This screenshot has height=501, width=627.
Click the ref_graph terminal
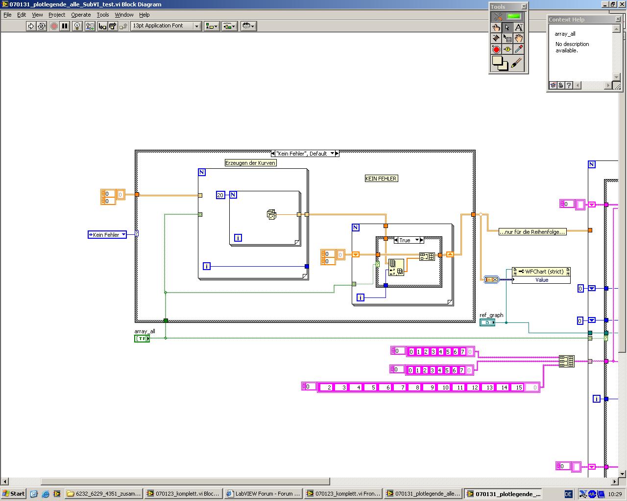pos(487,322)
